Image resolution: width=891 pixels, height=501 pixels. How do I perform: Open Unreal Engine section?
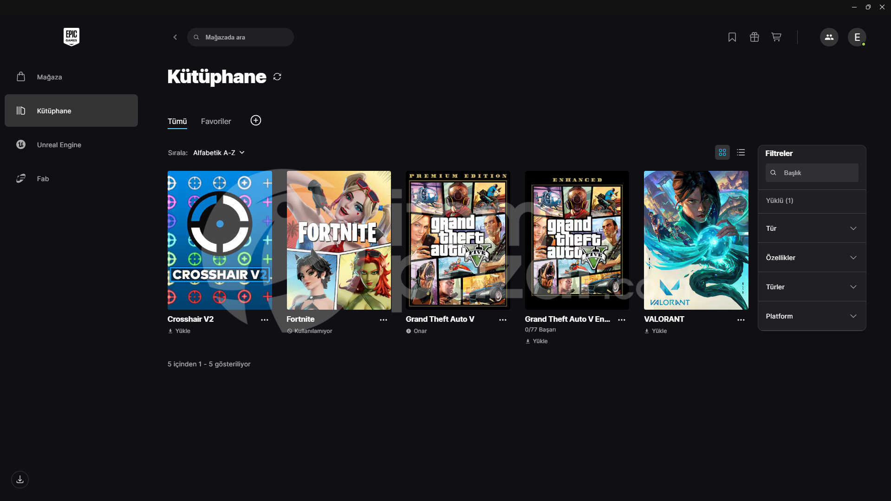[71, 144]
